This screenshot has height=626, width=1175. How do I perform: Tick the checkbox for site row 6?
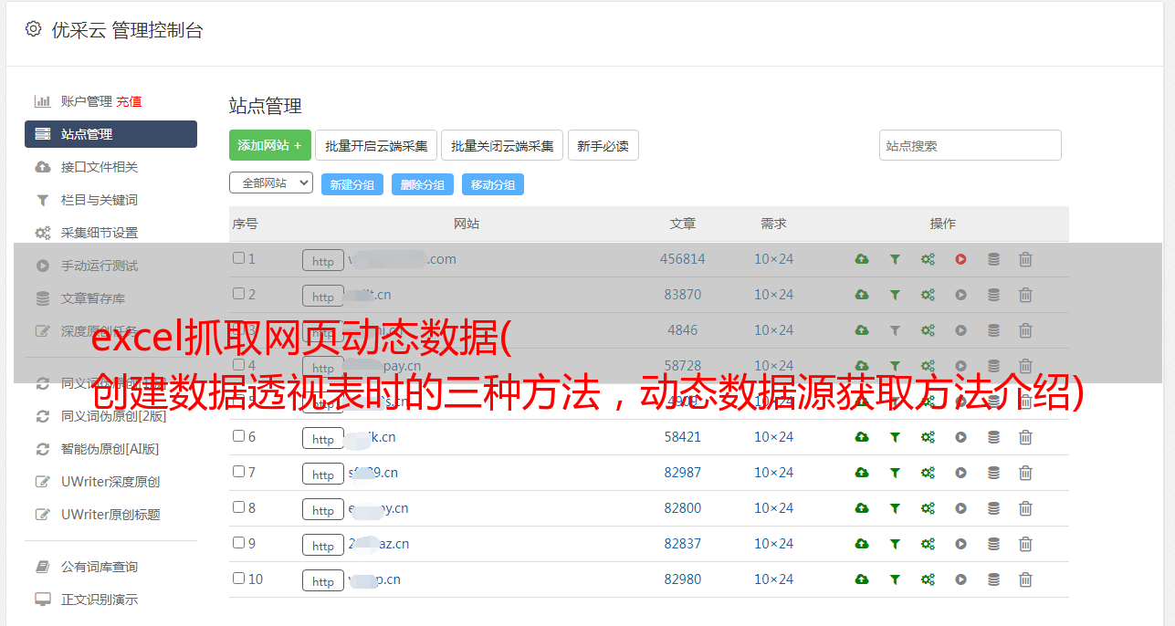coord(238,436)
